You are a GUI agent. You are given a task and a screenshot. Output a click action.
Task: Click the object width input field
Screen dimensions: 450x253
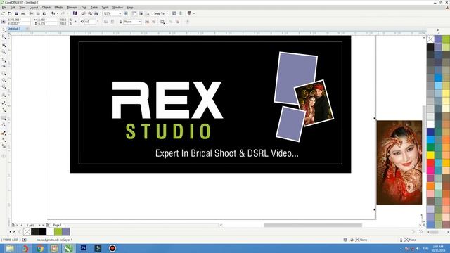47,20
